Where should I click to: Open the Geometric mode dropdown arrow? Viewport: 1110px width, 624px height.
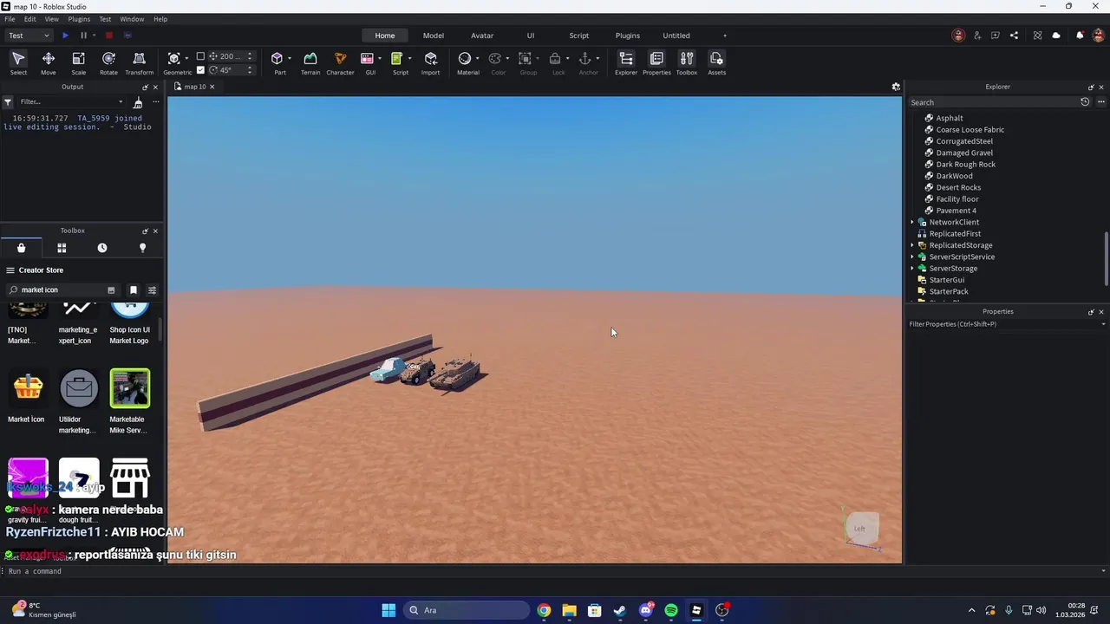tap(186, 59)
